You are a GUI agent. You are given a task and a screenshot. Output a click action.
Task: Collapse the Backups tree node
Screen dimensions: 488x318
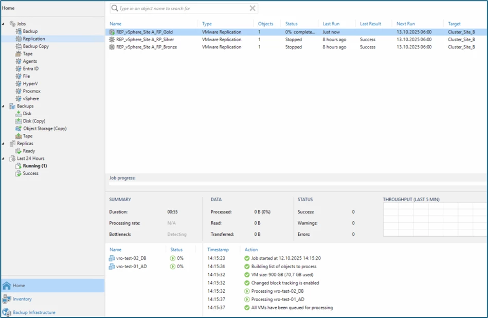(x=4, y=107)
